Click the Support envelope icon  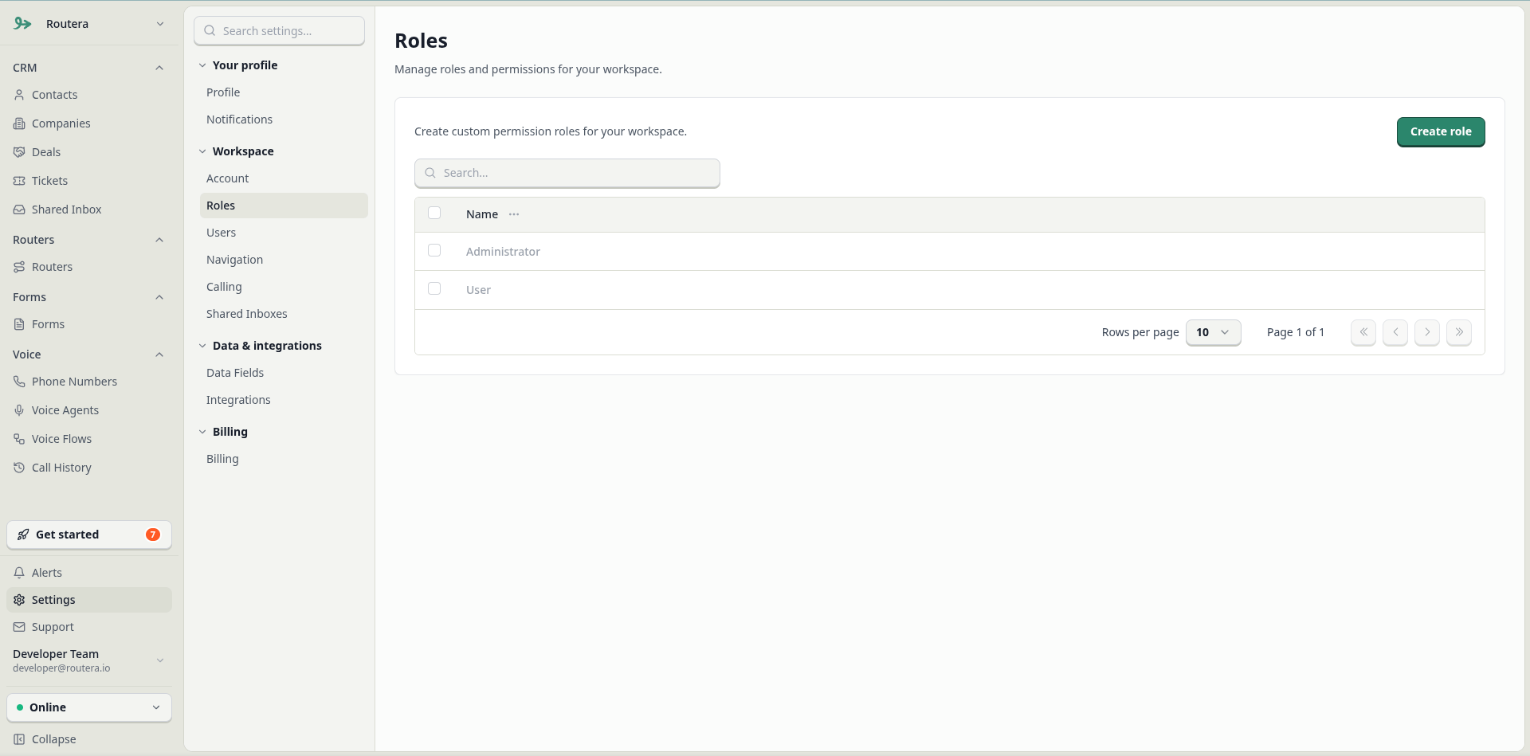point(19,627)
